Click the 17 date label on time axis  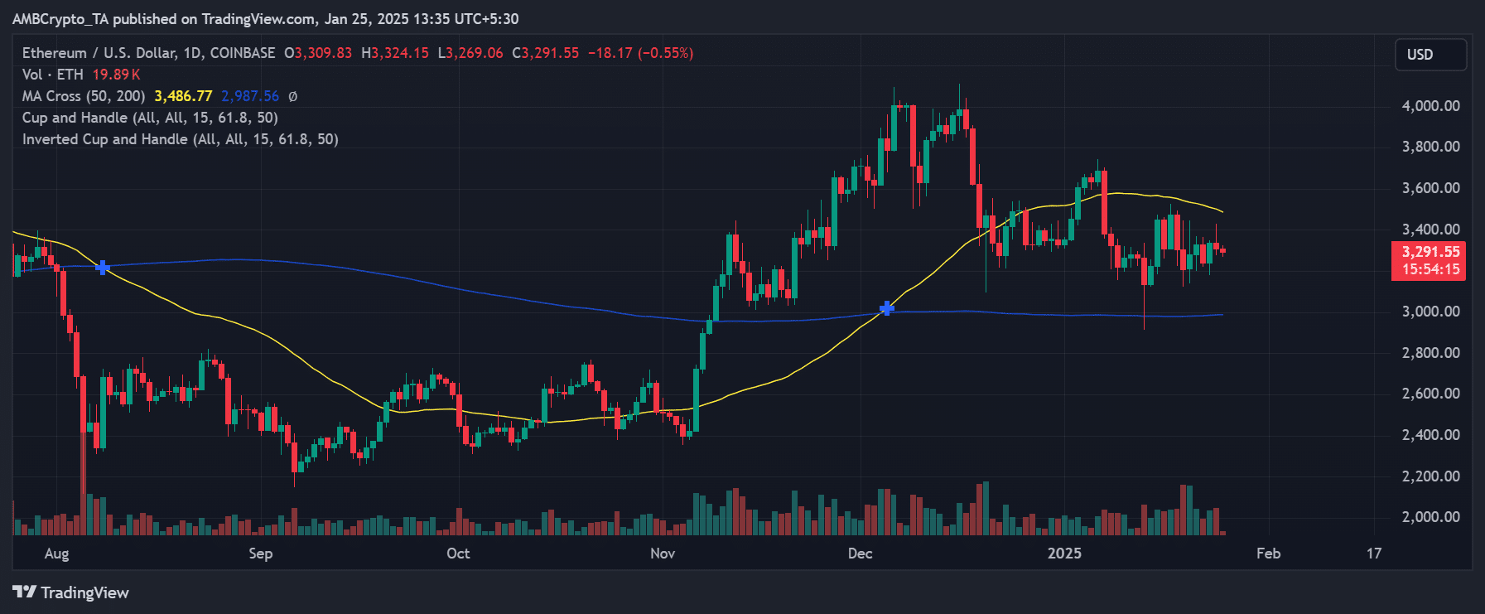1374,554
